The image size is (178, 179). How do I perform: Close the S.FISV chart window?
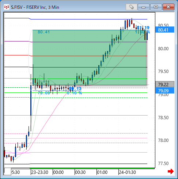point(168,7)
